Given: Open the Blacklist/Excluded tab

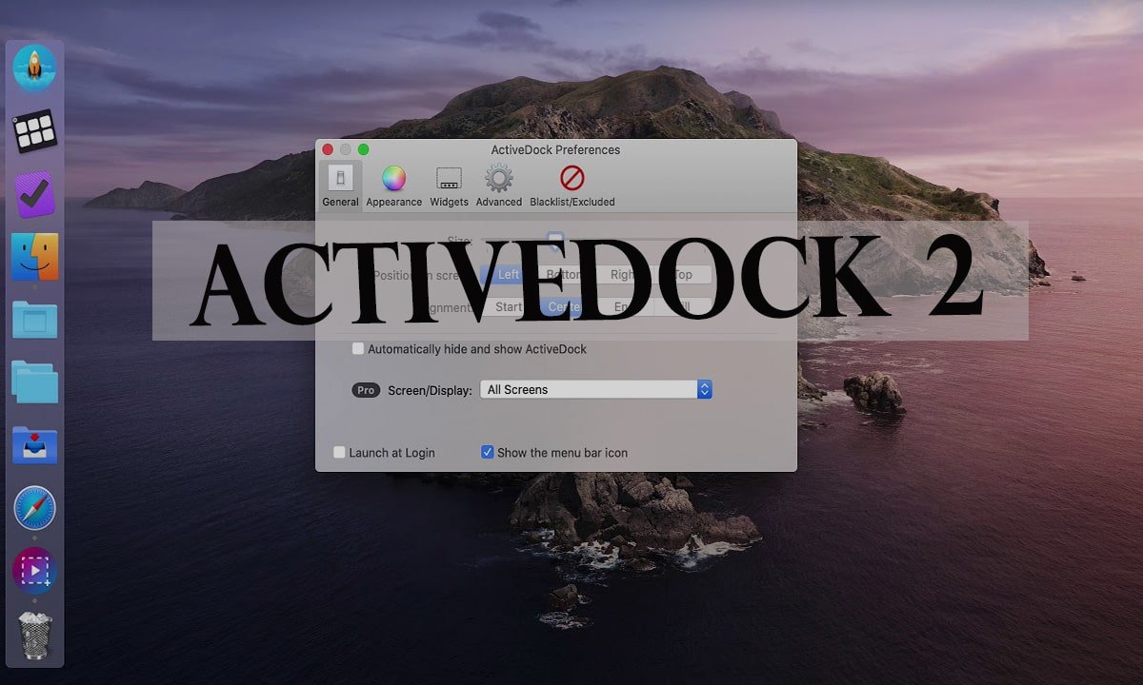Looking at the screenshot, I should click(571, 185).
